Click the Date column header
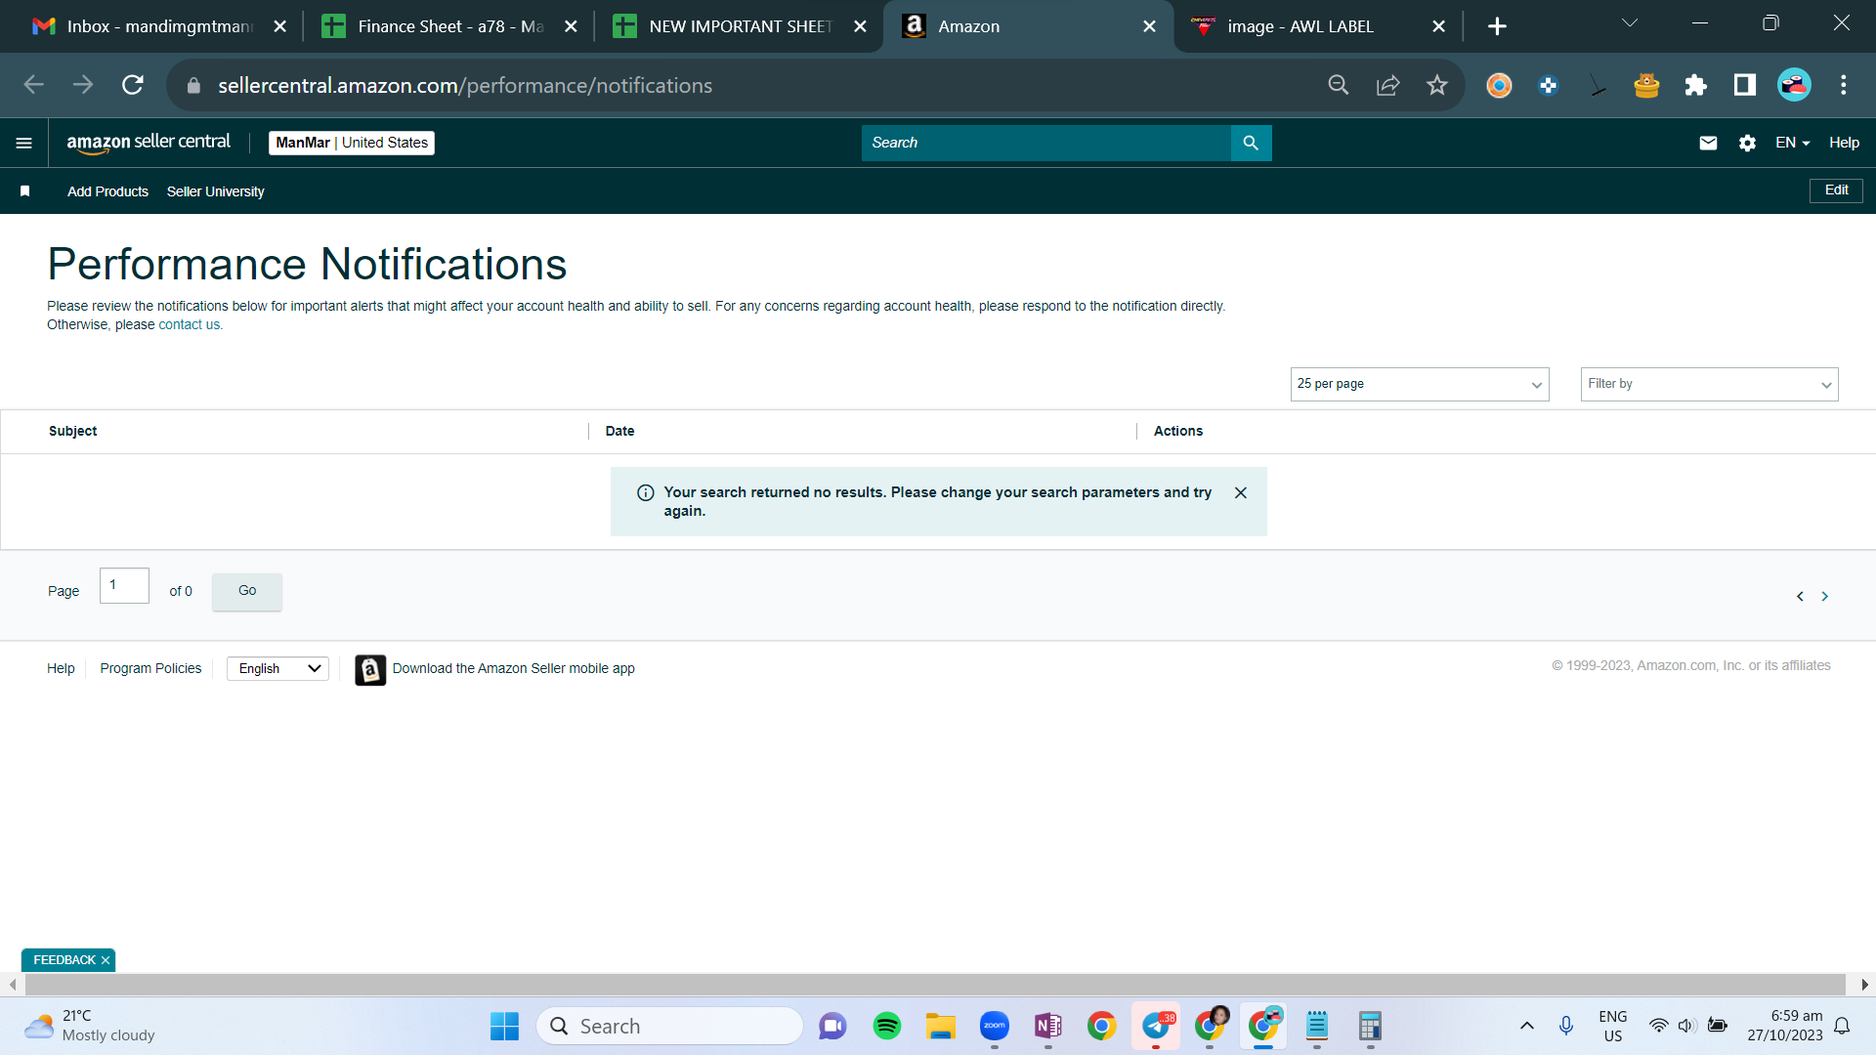This screenshot has width=1876, height=1055. click(619, 431)
